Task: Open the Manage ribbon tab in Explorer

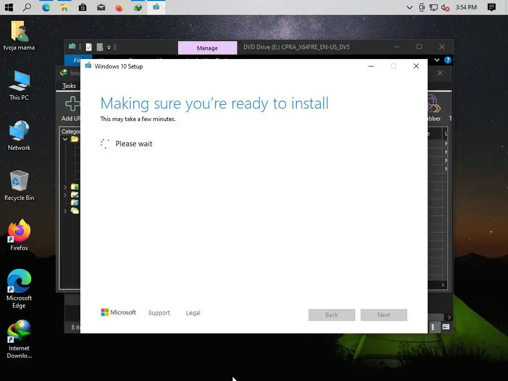Action: (207, 48)
